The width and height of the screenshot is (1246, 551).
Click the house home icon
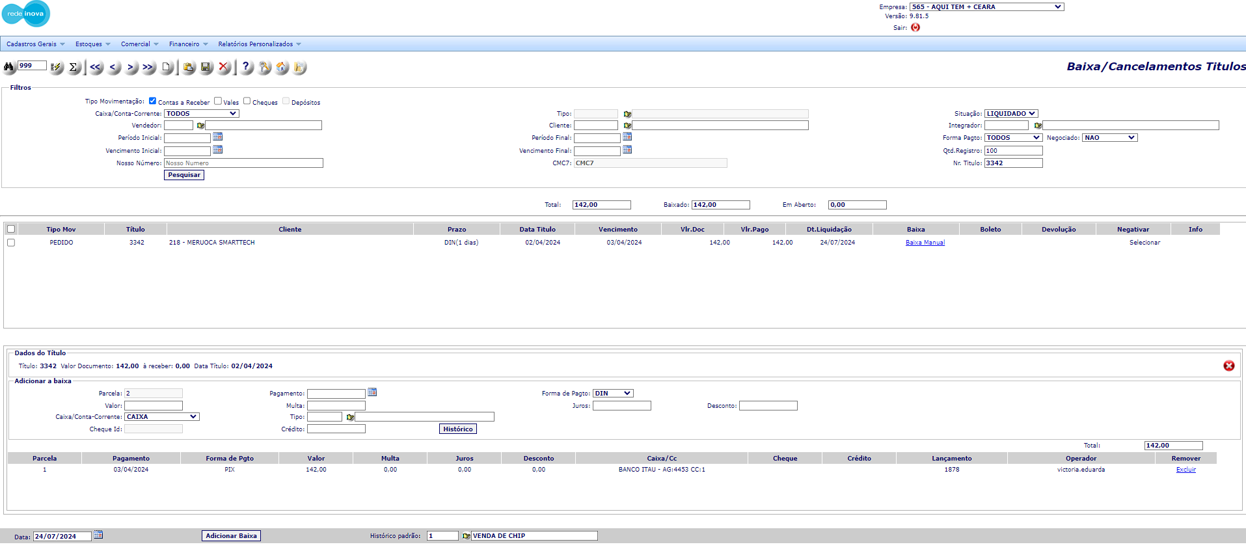(282, 67)
